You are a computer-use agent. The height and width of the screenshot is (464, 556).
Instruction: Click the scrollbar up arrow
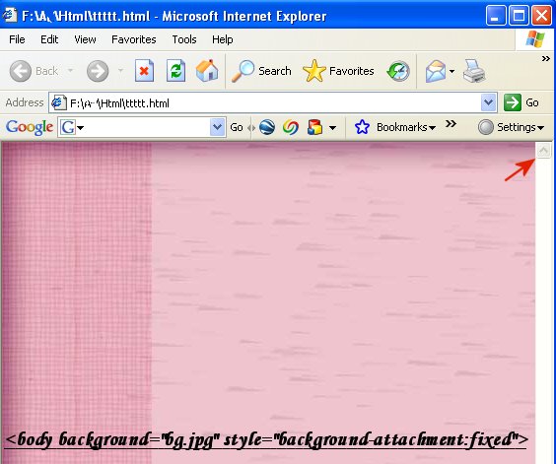[x=543, y=151]
